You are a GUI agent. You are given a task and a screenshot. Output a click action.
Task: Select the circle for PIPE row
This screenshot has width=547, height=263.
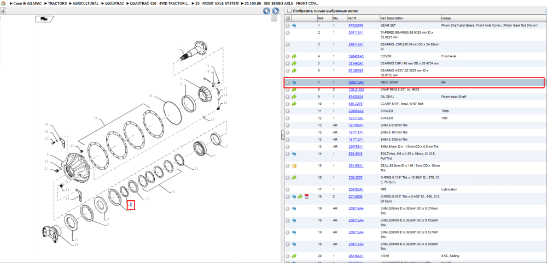point(288,189)
